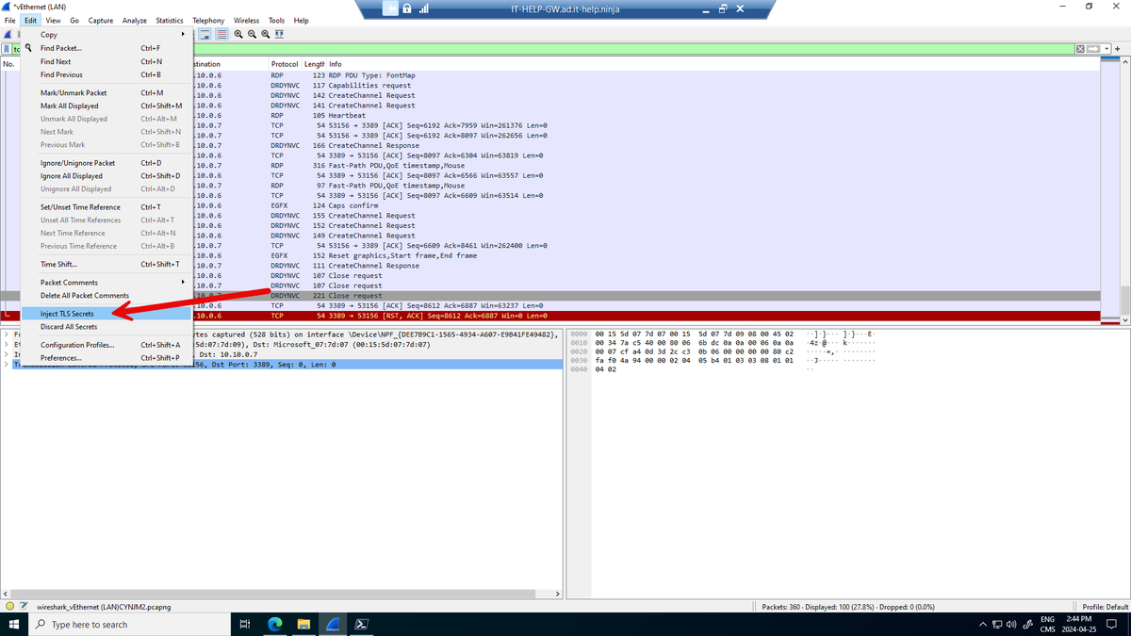Click the Type here to search taskbar box
The image size is (1131, 636).
130,624
